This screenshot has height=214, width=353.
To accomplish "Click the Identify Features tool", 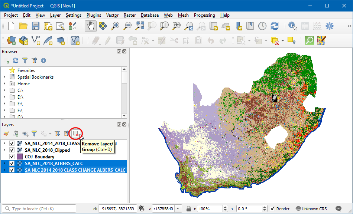I will click(x=293, y=26).
